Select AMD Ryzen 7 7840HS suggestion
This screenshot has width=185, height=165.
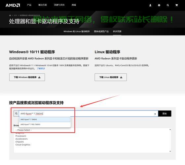[45, 119]
